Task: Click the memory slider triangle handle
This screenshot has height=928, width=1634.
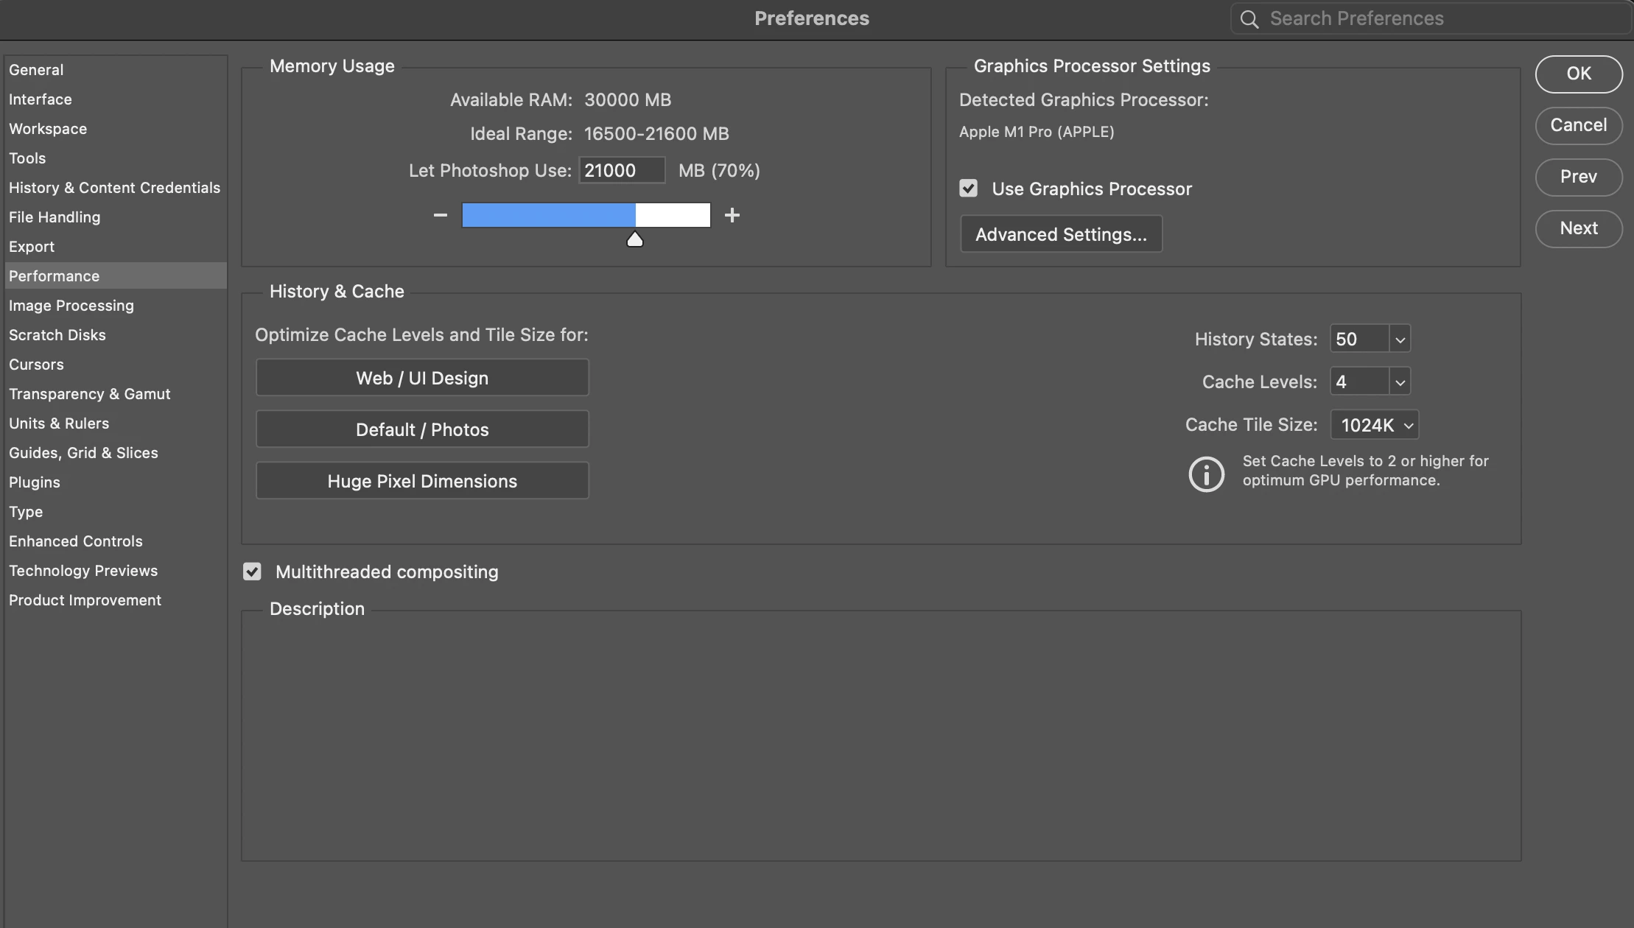Action: click(634, 239)
